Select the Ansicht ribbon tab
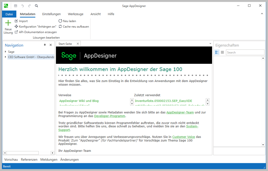 96,14
